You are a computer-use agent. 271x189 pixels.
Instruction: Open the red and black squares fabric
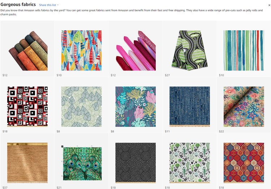(x=27, y=107)
